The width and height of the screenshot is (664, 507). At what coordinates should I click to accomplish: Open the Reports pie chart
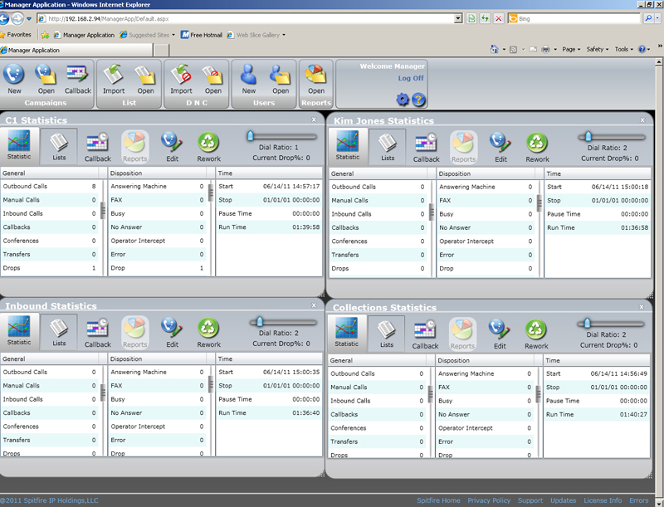pyautogui.click(x=316, y=79)
